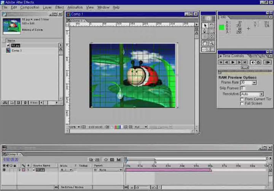
Task: Click the new composition icon in Project window
Action: 18,103
